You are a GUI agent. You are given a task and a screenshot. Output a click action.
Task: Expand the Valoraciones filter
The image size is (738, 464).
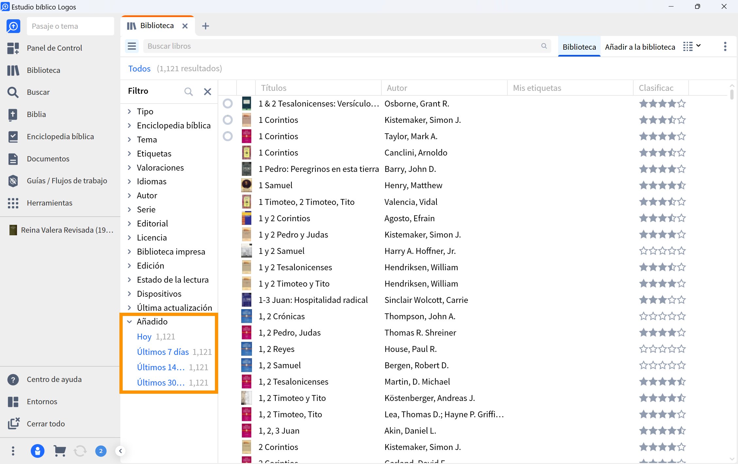tap(130, 168)
